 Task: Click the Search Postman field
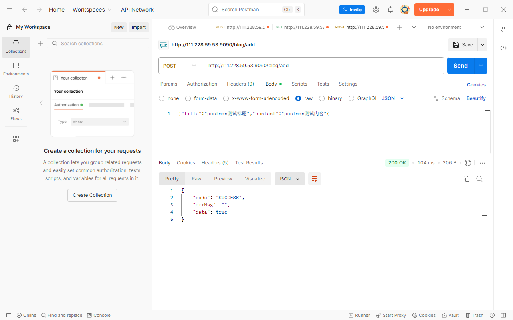click(256, 10)
